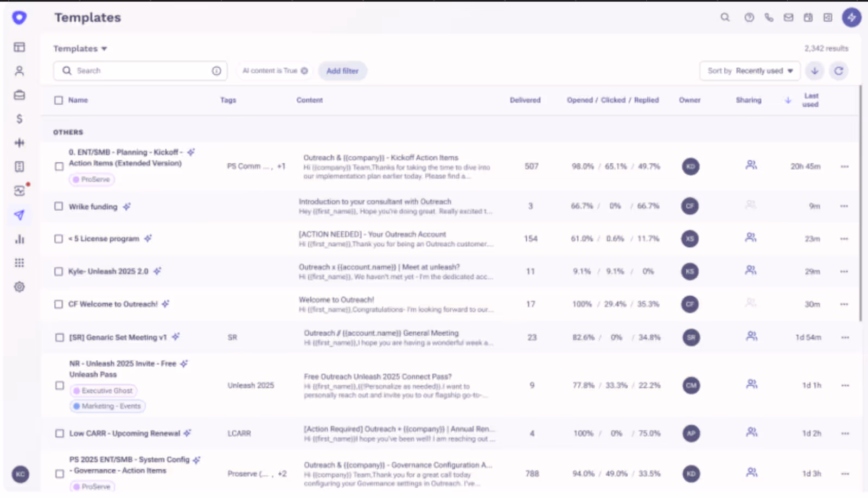Screen dimensions: 868x498
Task: Click the Tags column header
Action: 228,100
